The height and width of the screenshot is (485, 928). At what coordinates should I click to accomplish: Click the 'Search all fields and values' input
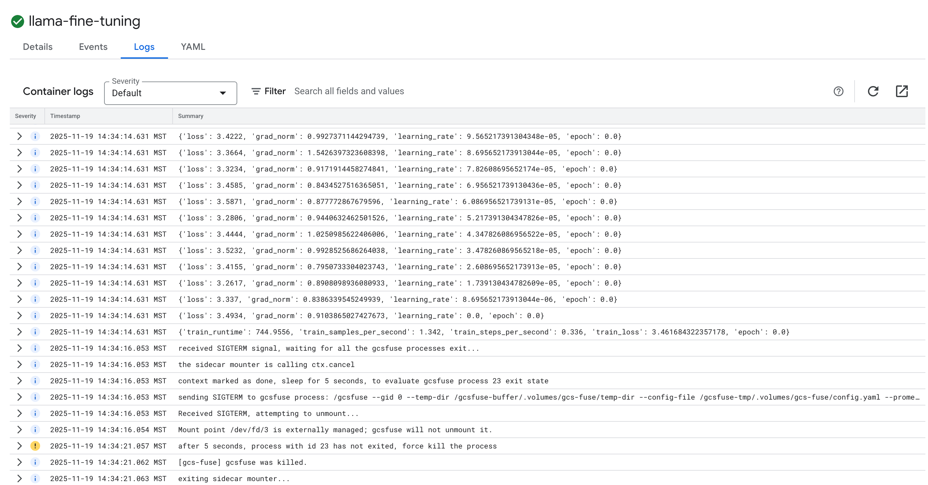[x=349, y=91]
